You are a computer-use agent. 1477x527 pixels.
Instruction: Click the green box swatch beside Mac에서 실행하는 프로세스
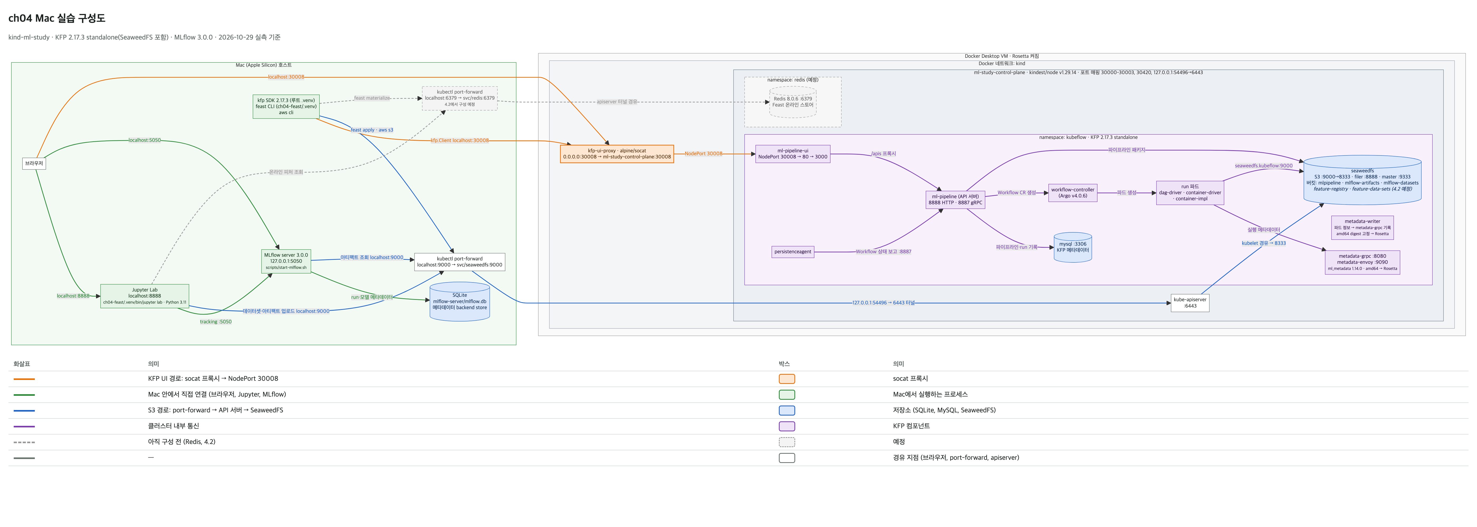tap(787, 395)
